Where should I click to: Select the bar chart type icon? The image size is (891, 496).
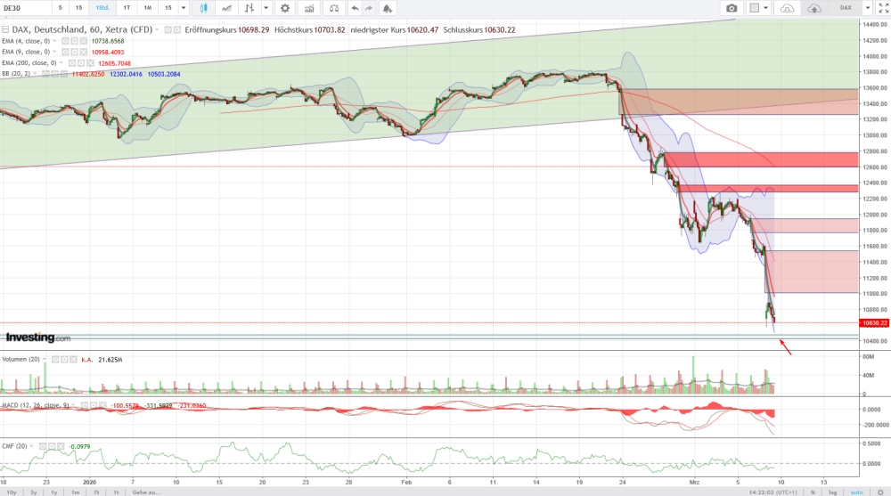(x=249, y=8)
